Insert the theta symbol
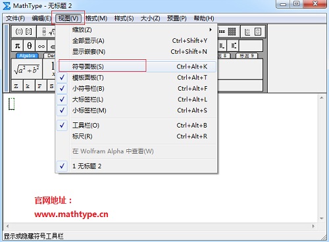This screenshot has width=329, height=242. [30, 46]
